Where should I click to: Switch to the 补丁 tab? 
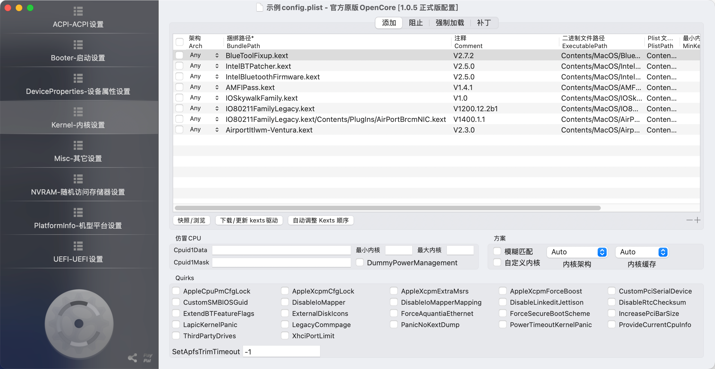tap(484, 23)
